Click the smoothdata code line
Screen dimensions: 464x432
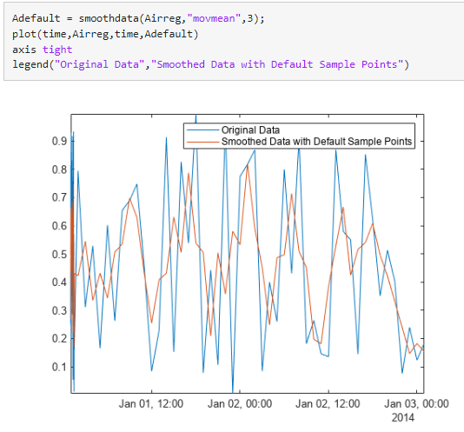[x=138, y=18]
